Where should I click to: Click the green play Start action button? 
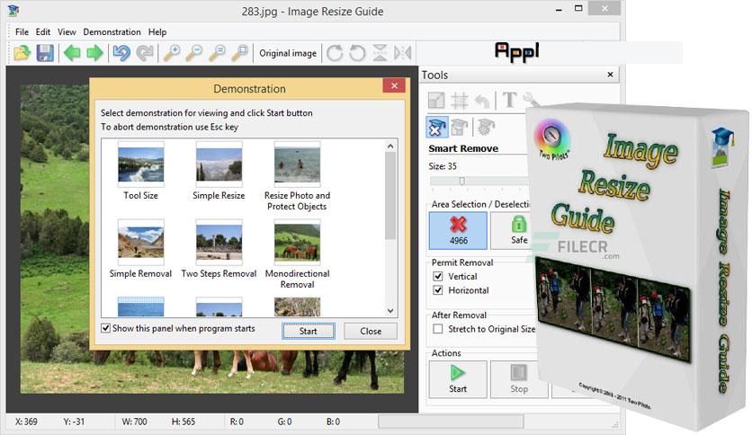click(458, 379)
